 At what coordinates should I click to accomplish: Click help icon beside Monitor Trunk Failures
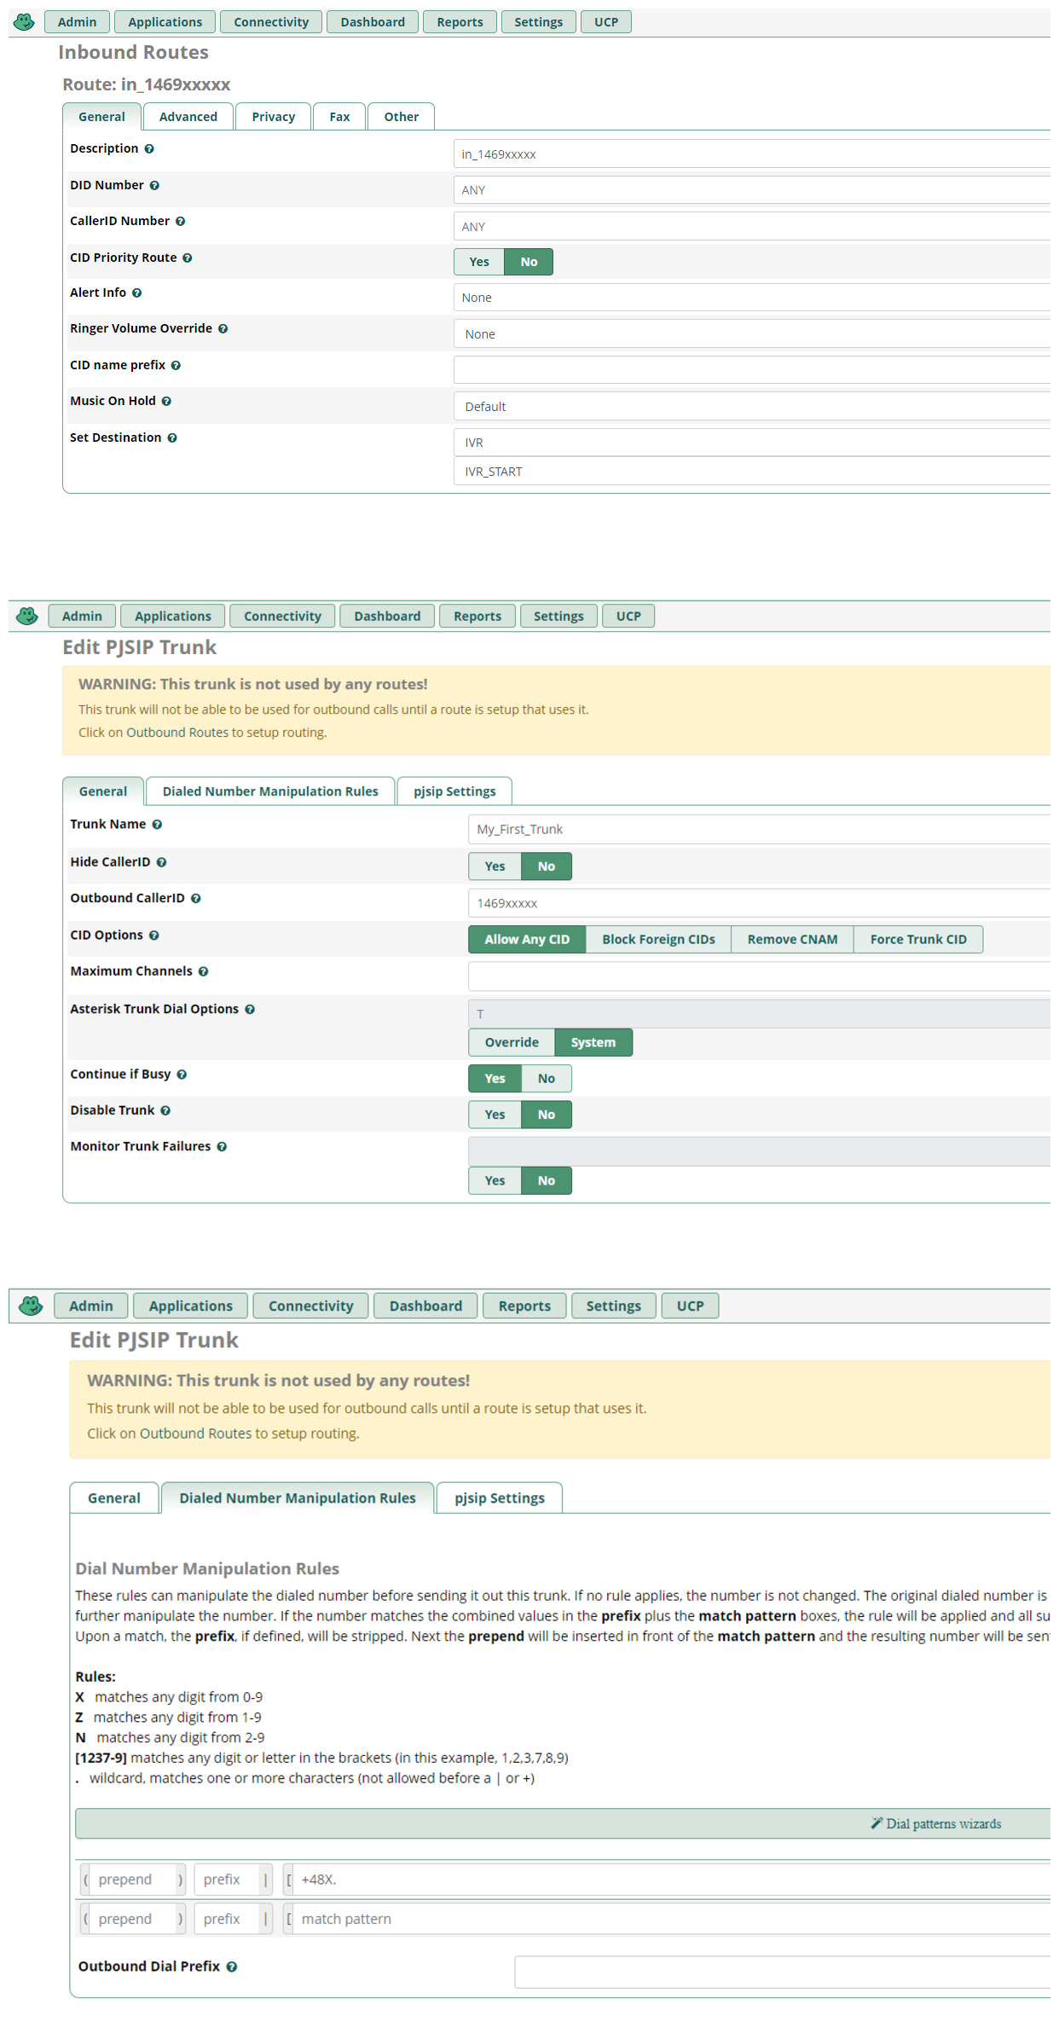tap(222, 1146)
